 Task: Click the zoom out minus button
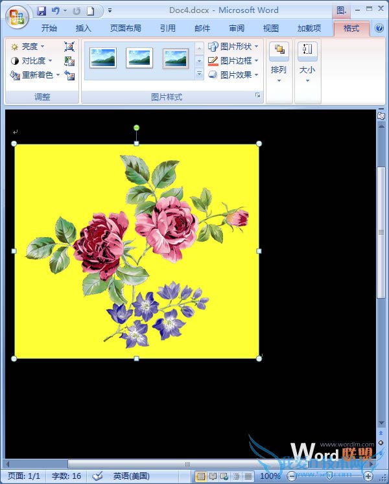pyautogui.click(x=291, y=476)
